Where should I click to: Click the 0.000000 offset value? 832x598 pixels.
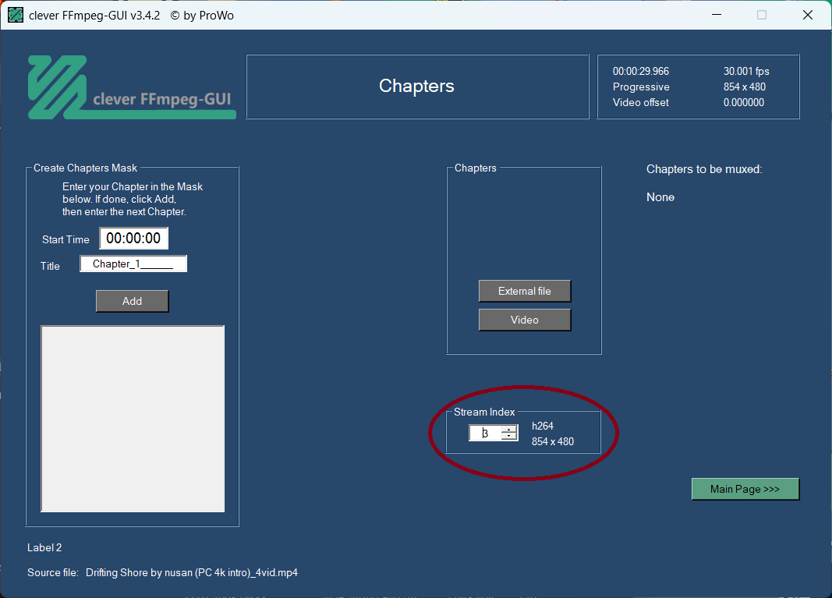click(x=744, y=102)
